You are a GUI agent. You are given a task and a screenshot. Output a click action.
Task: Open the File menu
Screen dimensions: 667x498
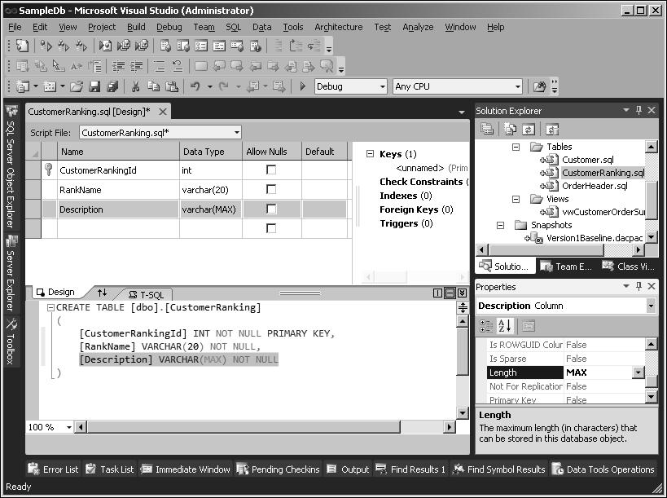click(x=15, y=27)
